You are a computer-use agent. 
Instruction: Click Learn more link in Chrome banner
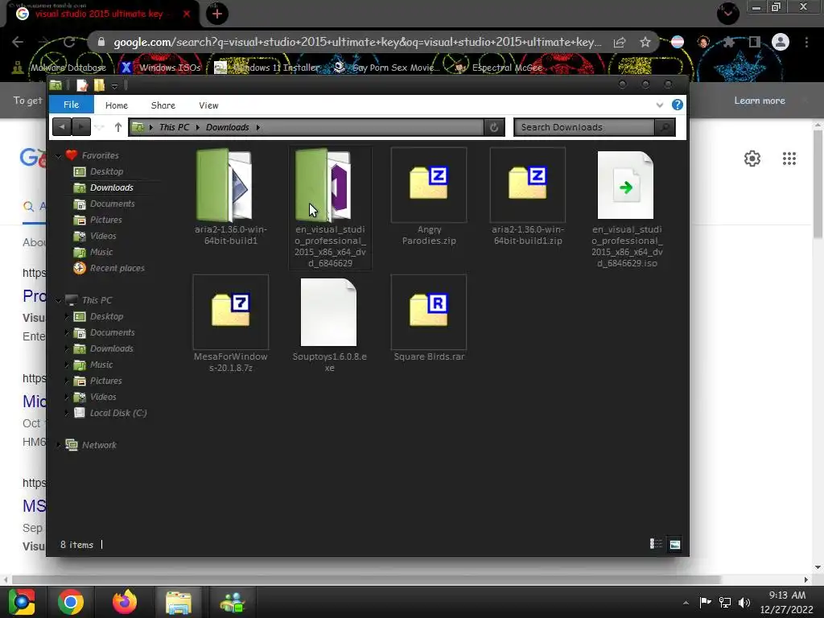[x=760, y=101]
